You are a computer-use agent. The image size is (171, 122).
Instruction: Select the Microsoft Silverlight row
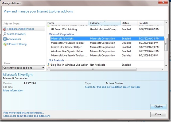[107, 39]
